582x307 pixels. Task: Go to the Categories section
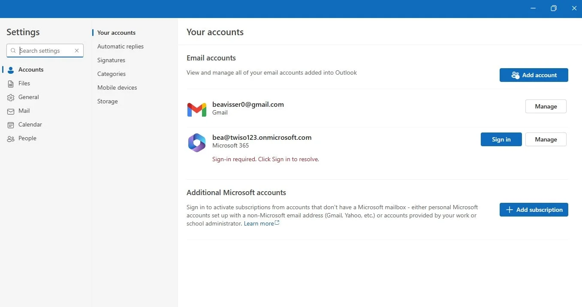tap(111, 74)
